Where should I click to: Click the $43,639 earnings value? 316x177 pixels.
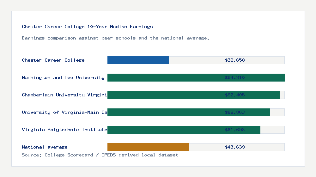[x=235, y=147]
